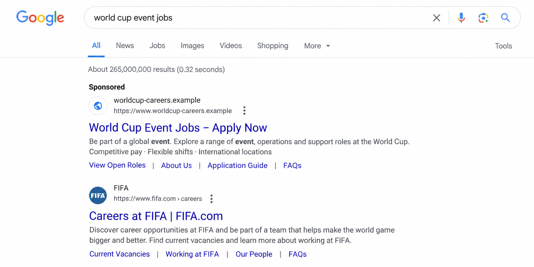The image size is (534, 267).
Task: Open the Our People sitelink
Action: [x=254, y=254]
